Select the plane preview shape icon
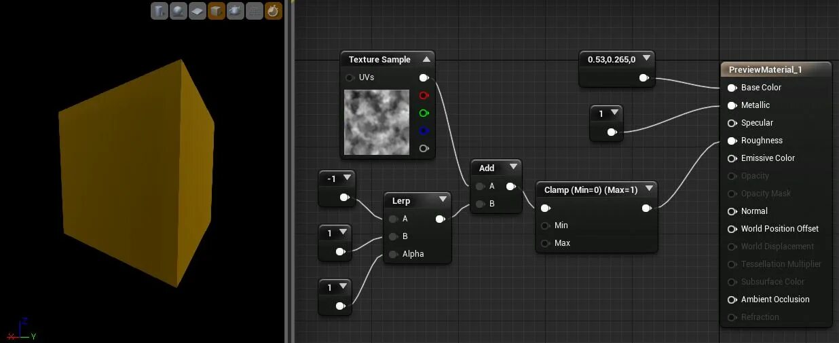Image resolution: width=839 pixels, height=343 pixels. (x=198, y=11)
